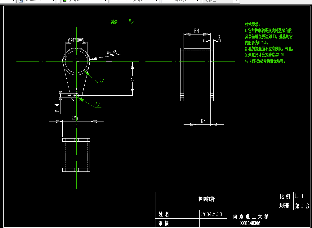Click note 2 about 砂眼，气孔
This screenshot has height=228, width=312.
pyautogui.click(x=269, y=49)
